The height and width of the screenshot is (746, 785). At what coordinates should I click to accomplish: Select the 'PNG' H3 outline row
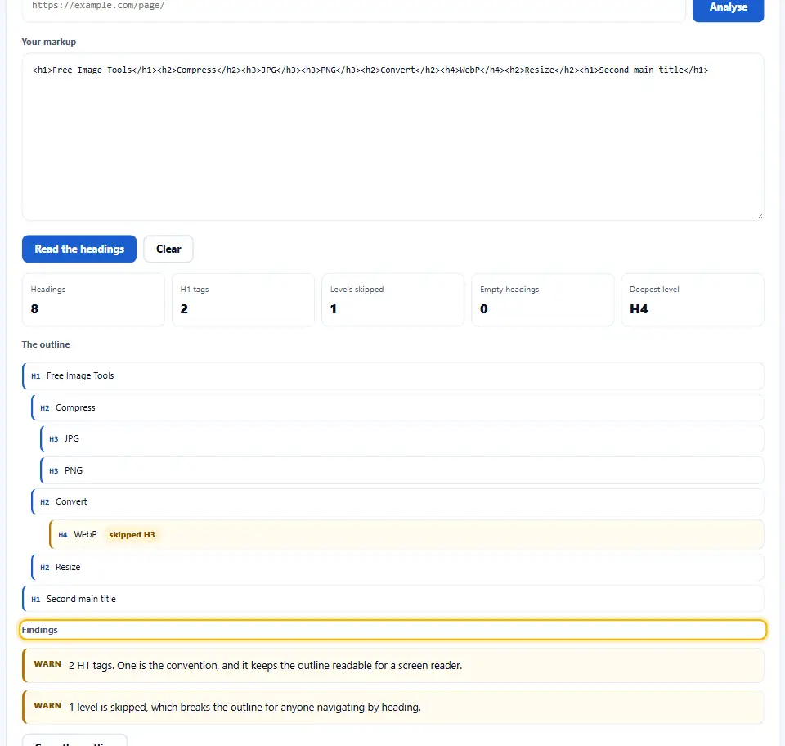tap(402, 470)
